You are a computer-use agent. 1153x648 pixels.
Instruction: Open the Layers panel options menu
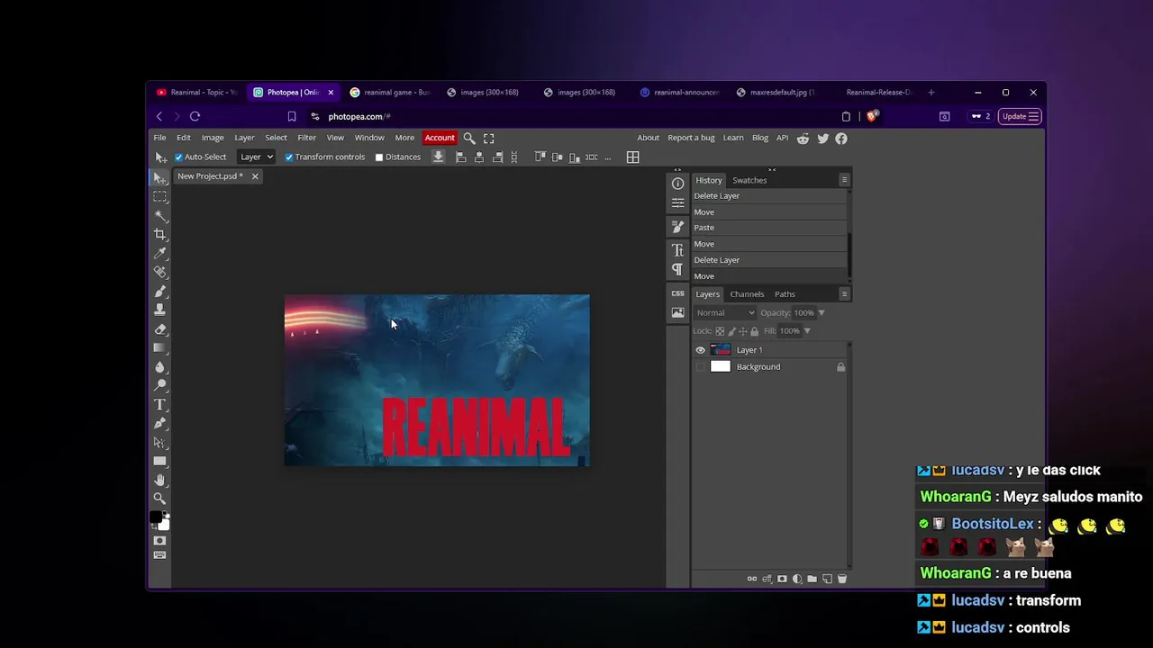(x=844, y=294)
